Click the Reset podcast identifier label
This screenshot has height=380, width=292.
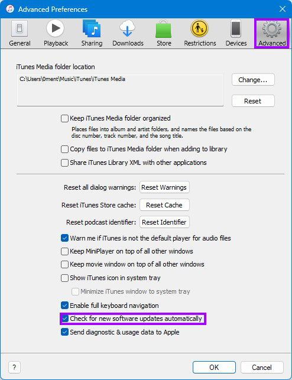coord(101,222)
